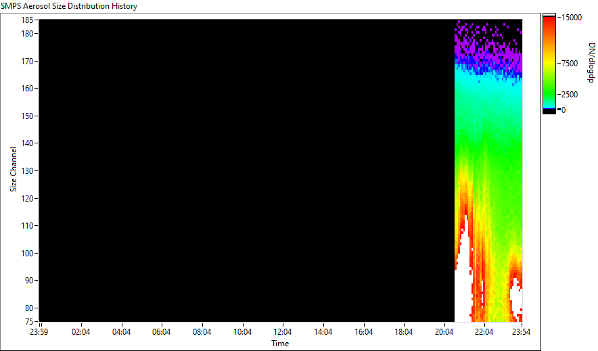This screenshot has width=598, height=351.
Task: Click the 16:04 time axis label
Action: [363, 332]
